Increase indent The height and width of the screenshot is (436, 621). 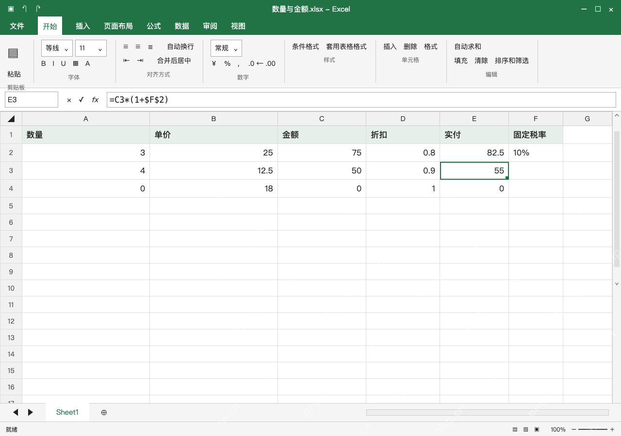[x=140, y=61]
